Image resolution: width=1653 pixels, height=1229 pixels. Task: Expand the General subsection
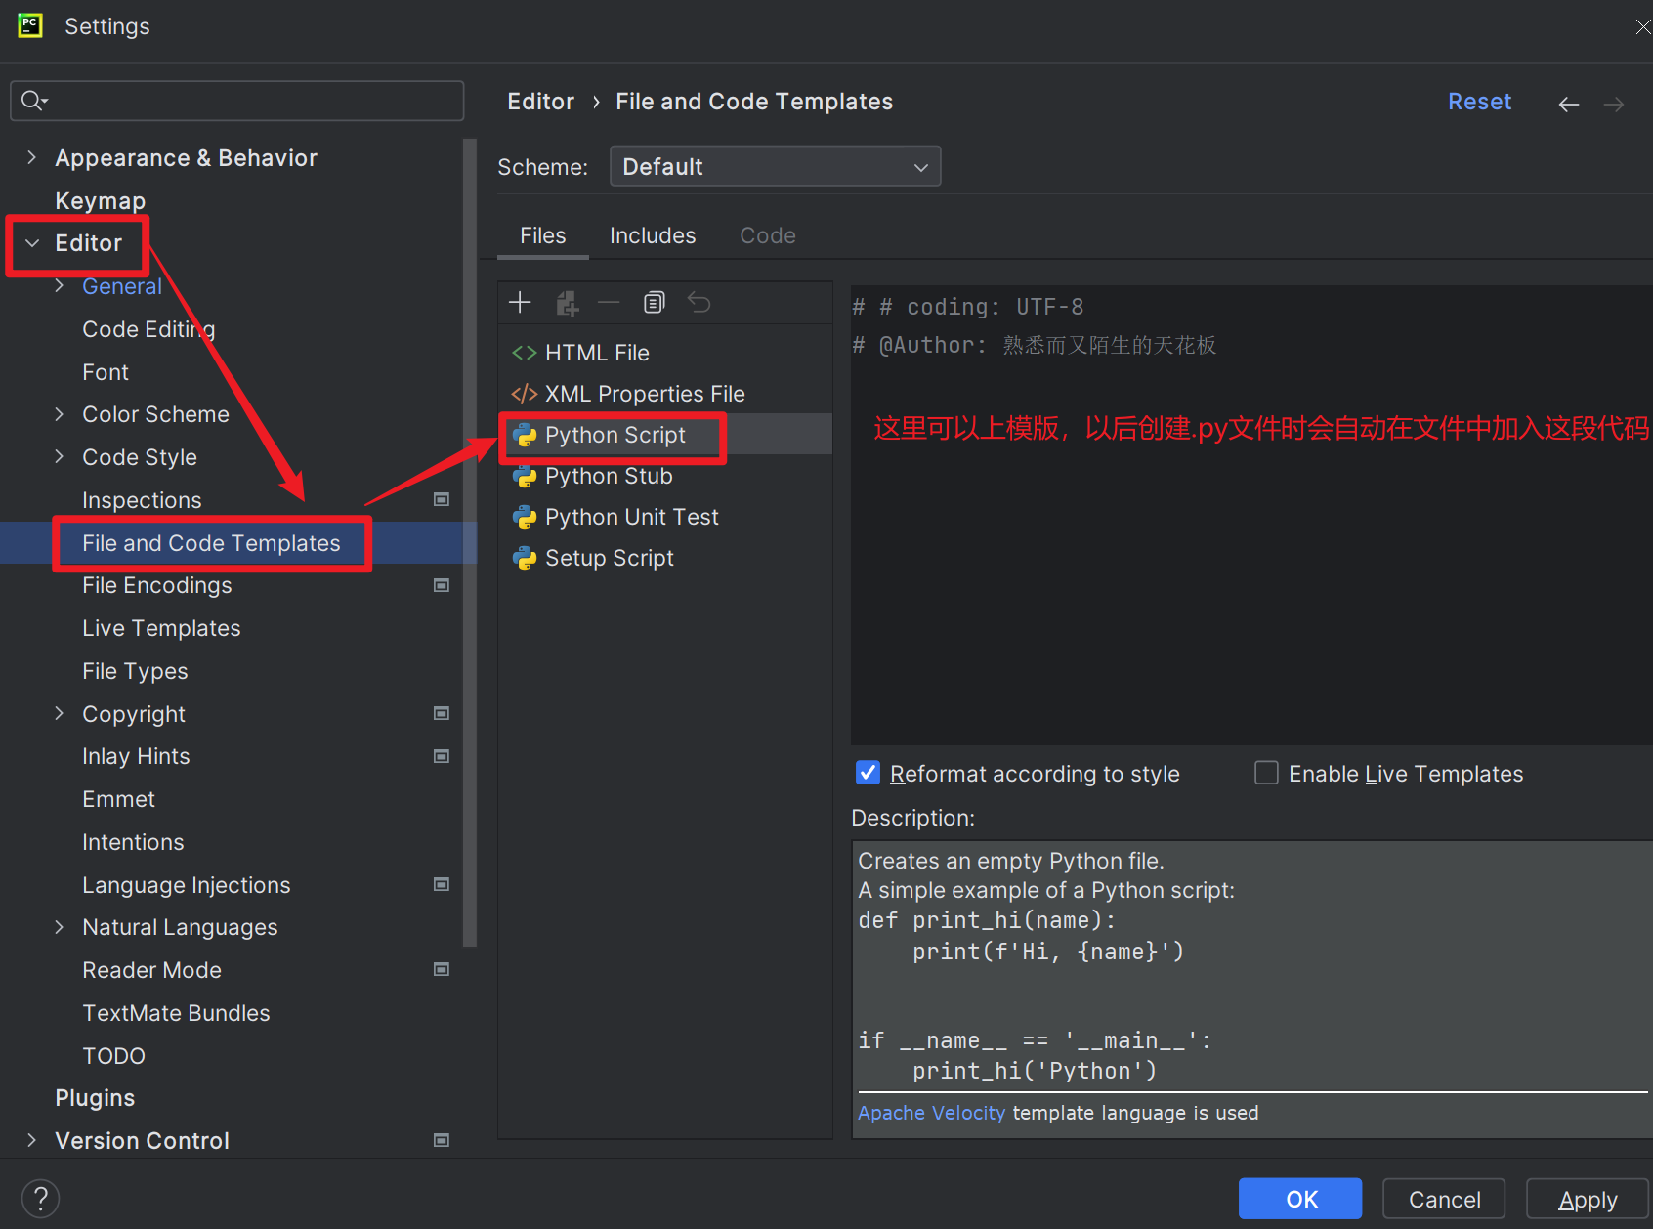59,286
